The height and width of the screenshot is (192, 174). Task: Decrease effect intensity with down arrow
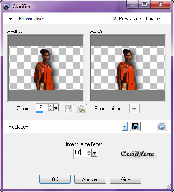pos(89,155)
